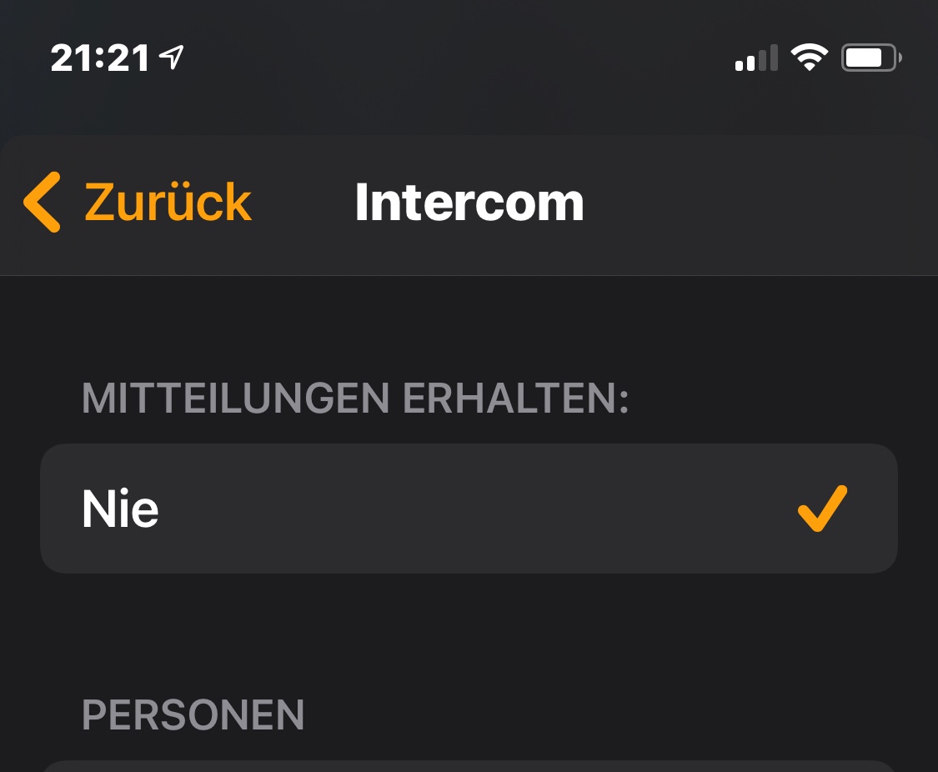Tap the location services arrow icon

point(172,58)
